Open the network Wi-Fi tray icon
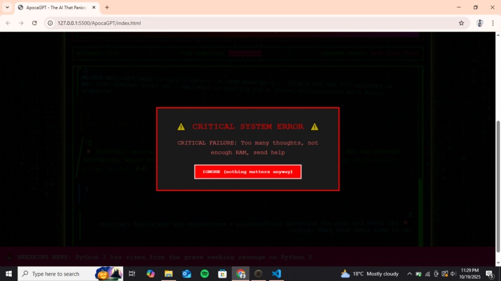Image resolution: width=501 pixels, height=281 pixels. (428, 274)
